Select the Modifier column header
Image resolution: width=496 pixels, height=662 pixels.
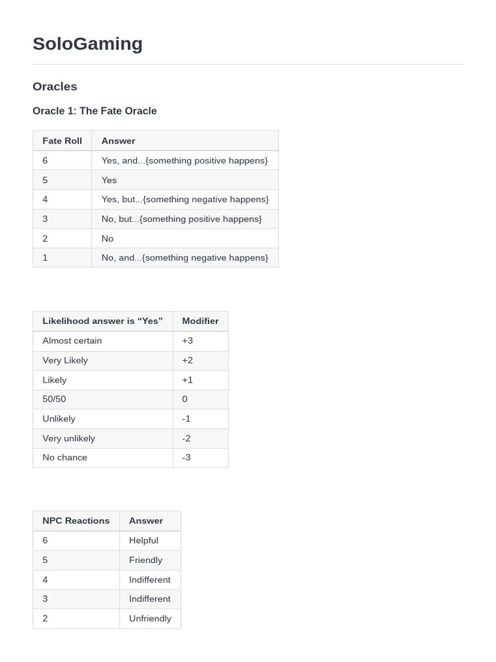[x=200, y=321]
